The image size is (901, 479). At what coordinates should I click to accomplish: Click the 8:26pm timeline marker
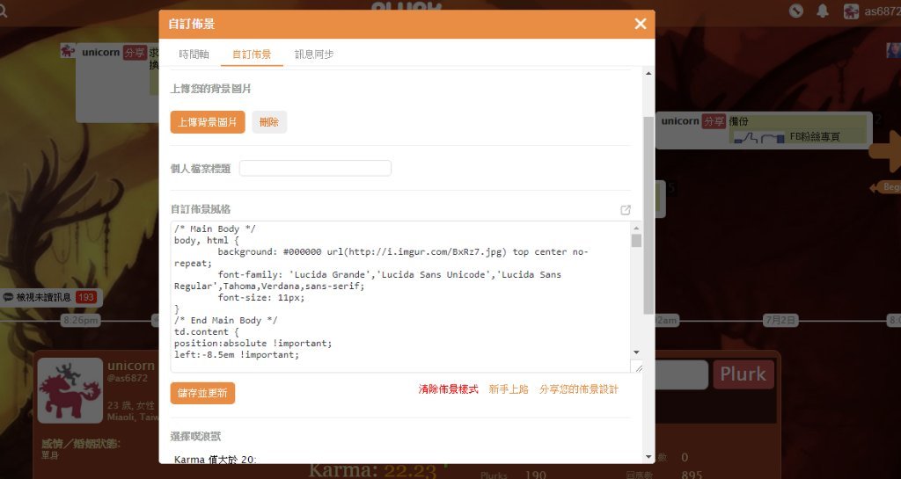tap(81, 320)
